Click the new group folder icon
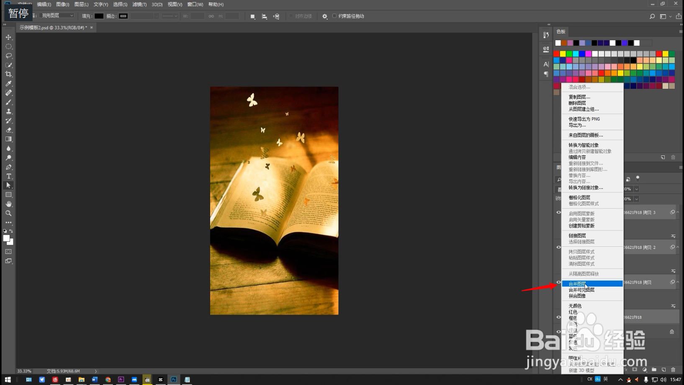The width and height of the screenshot is (684, 385). coord(654,369)
